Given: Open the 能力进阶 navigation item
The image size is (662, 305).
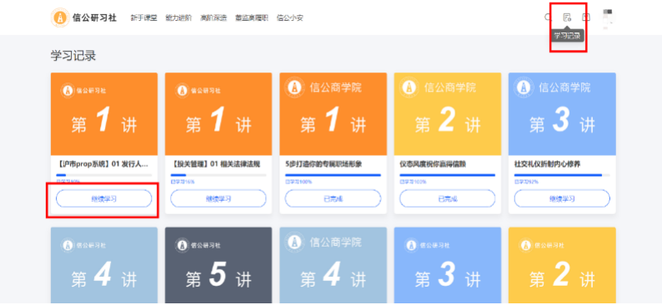Looking at the screenshot, I should point(178,17).
